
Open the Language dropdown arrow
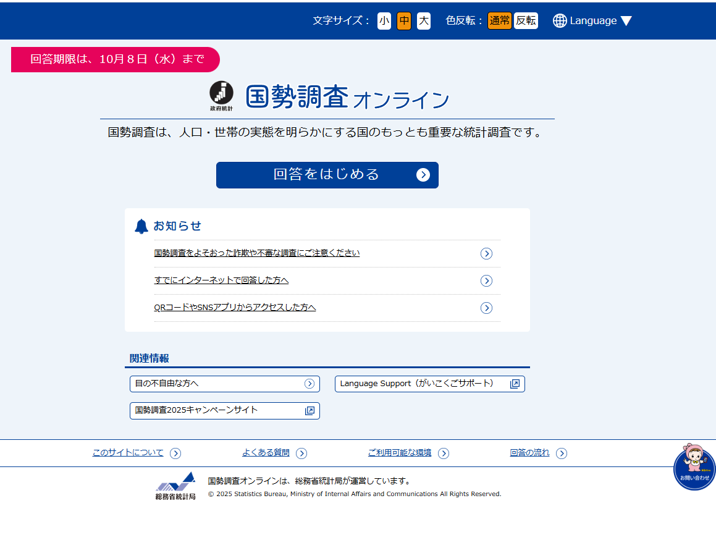point(626,21)
